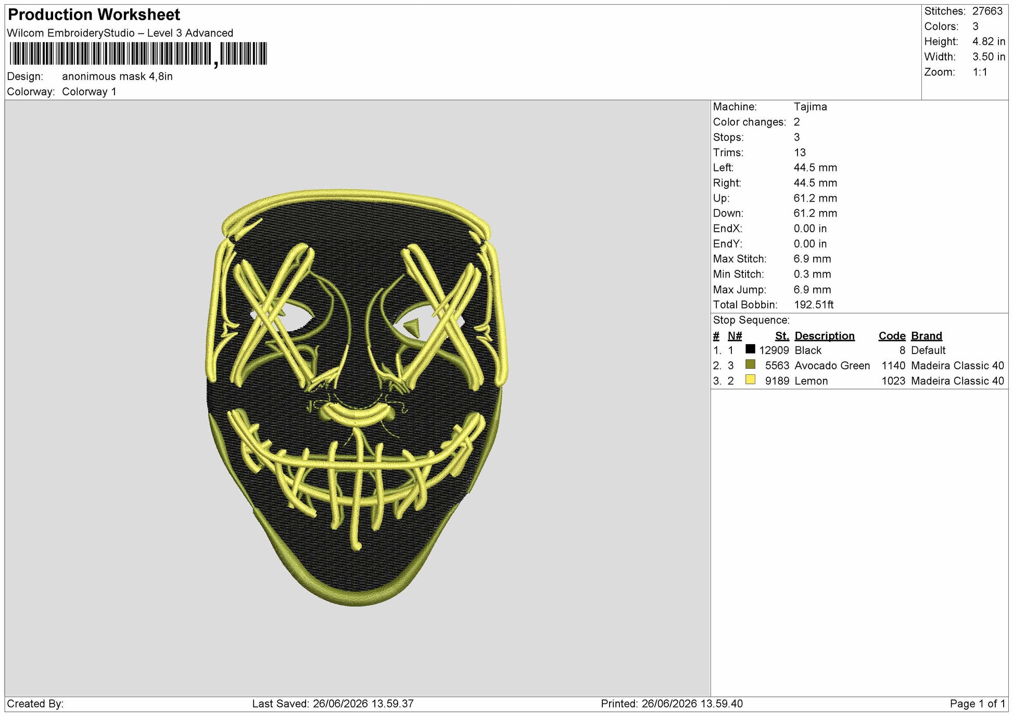The image size is (1013, 716).
Task: Click the black thread color swatch
Action: (x=750, y=349)
